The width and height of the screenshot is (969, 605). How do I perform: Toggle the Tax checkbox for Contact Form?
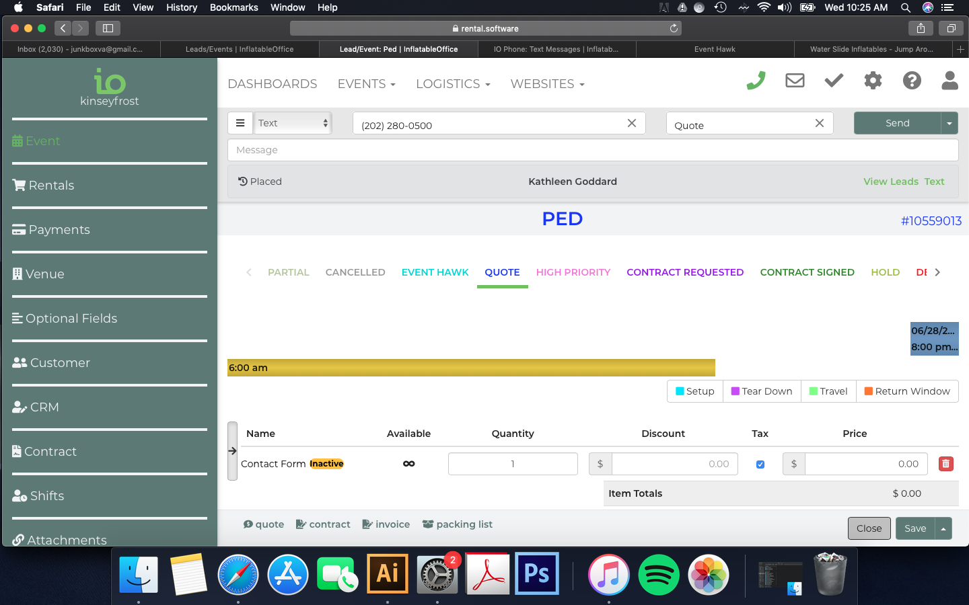tap(760, 465)
